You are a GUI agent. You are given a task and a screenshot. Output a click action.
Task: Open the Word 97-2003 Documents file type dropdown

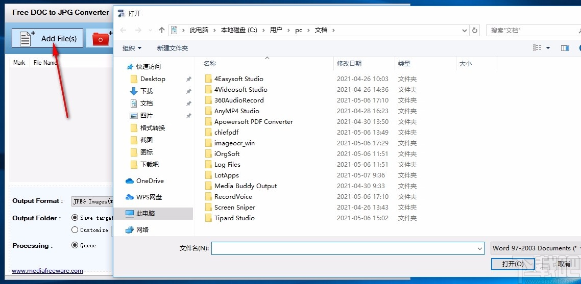(536, 248)
